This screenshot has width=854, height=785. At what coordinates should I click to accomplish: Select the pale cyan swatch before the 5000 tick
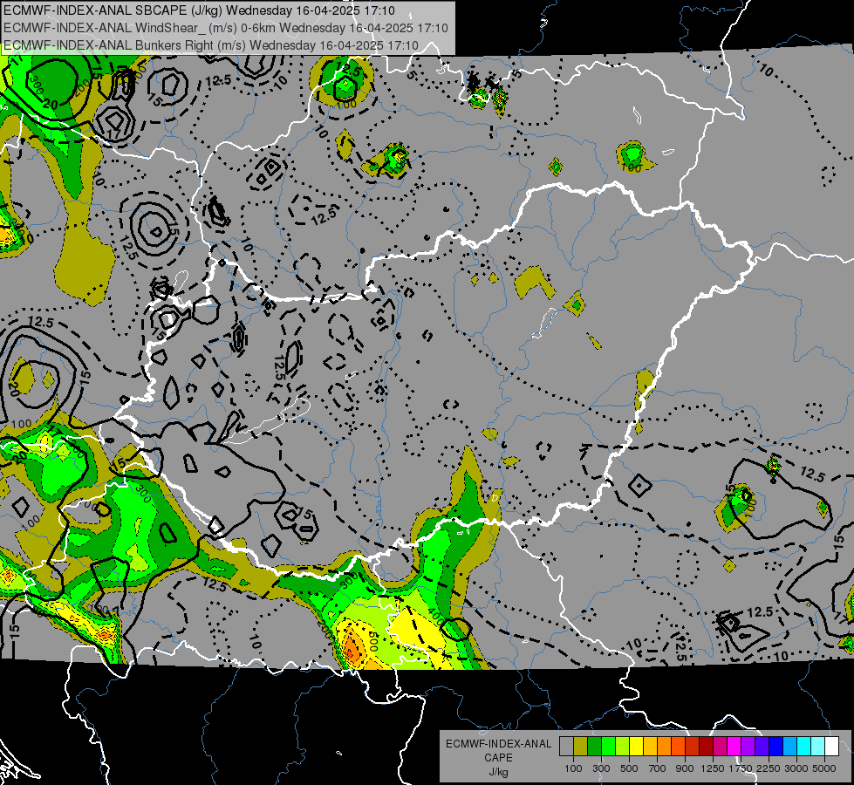click(818, 747)
